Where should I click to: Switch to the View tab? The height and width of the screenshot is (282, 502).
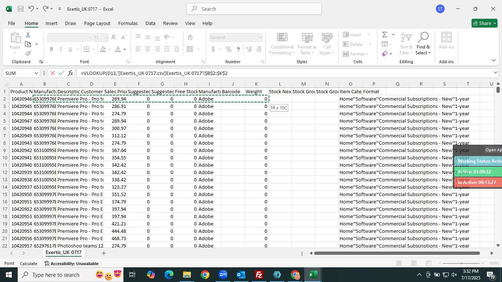point(190,23)
